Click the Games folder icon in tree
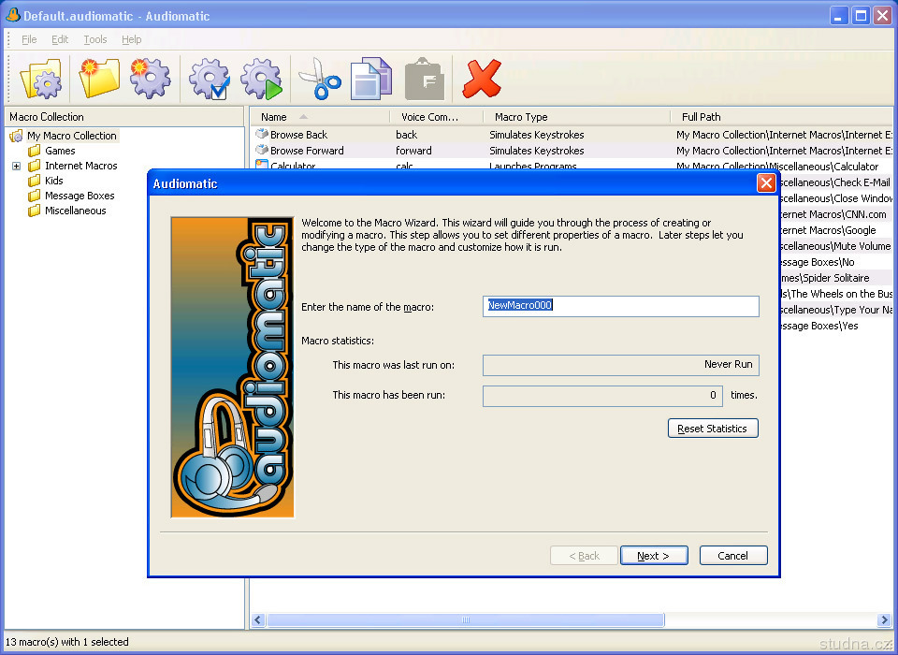The image size is (898, 655). pyautogui.click(x=35, y=151)
